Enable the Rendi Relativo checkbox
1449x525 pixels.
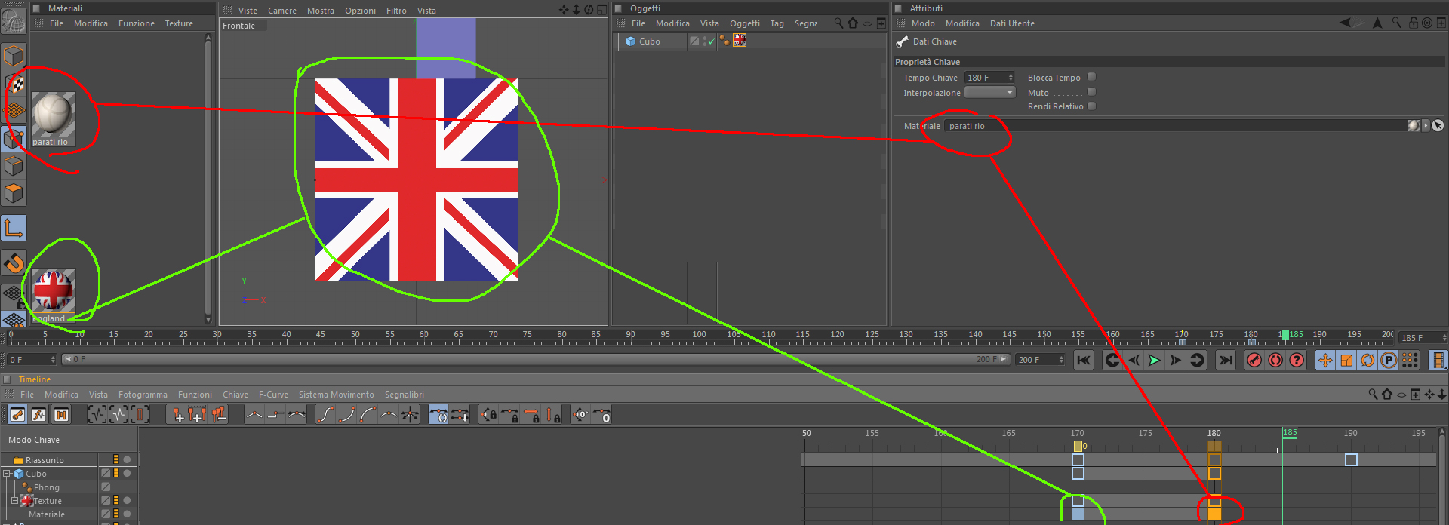pos(1091,106)
